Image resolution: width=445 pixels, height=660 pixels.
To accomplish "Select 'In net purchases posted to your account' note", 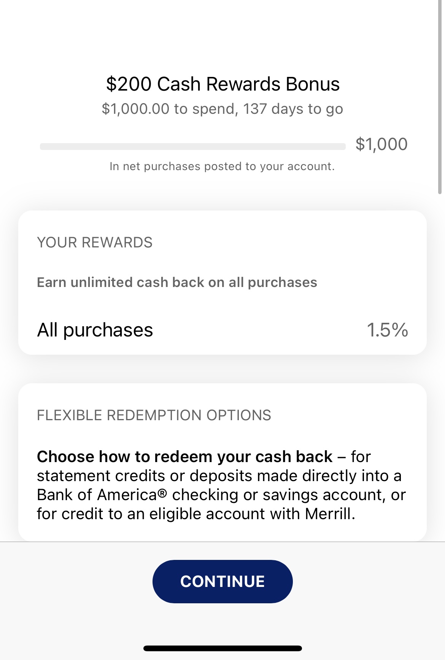I will coord(222,166).
